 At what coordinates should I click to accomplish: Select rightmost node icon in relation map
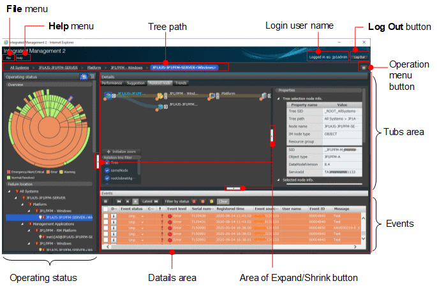264,96
